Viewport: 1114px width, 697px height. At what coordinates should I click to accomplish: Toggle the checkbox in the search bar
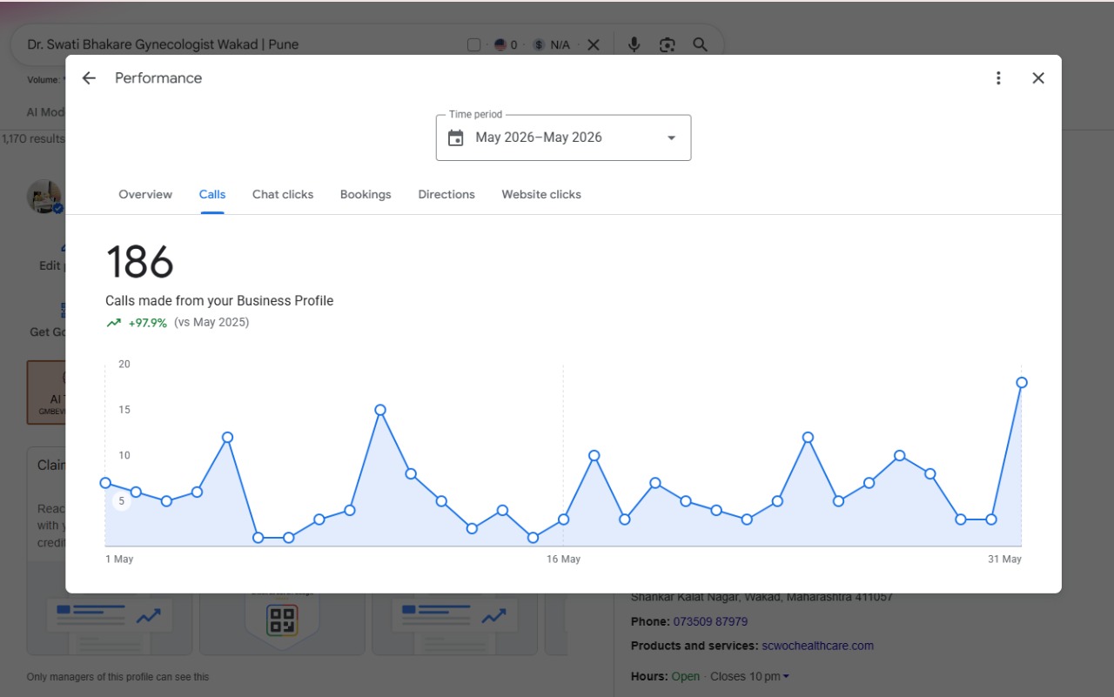(473, 44)
